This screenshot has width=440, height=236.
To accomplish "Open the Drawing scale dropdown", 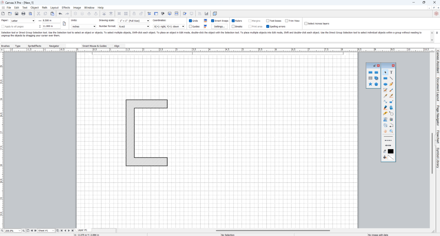I will [x=134, y=21].
